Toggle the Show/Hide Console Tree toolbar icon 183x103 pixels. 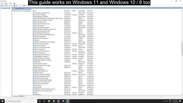pos(7,6)
